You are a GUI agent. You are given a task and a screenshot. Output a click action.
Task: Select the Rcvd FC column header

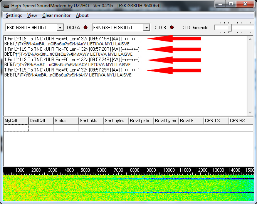click(x=191, y=121)
